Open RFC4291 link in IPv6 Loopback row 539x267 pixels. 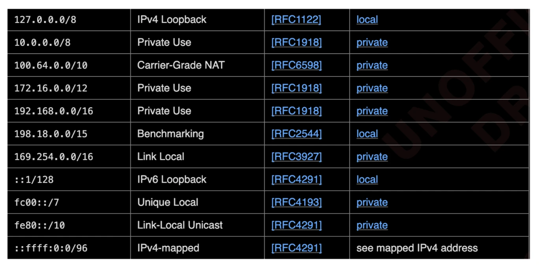(296, 180)
